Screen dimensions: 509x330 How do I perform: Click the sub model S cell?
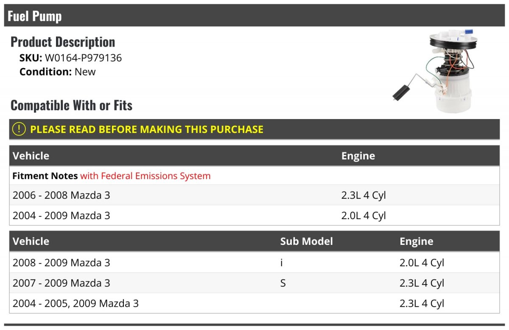pyautogui.click(x=283, y=283)
